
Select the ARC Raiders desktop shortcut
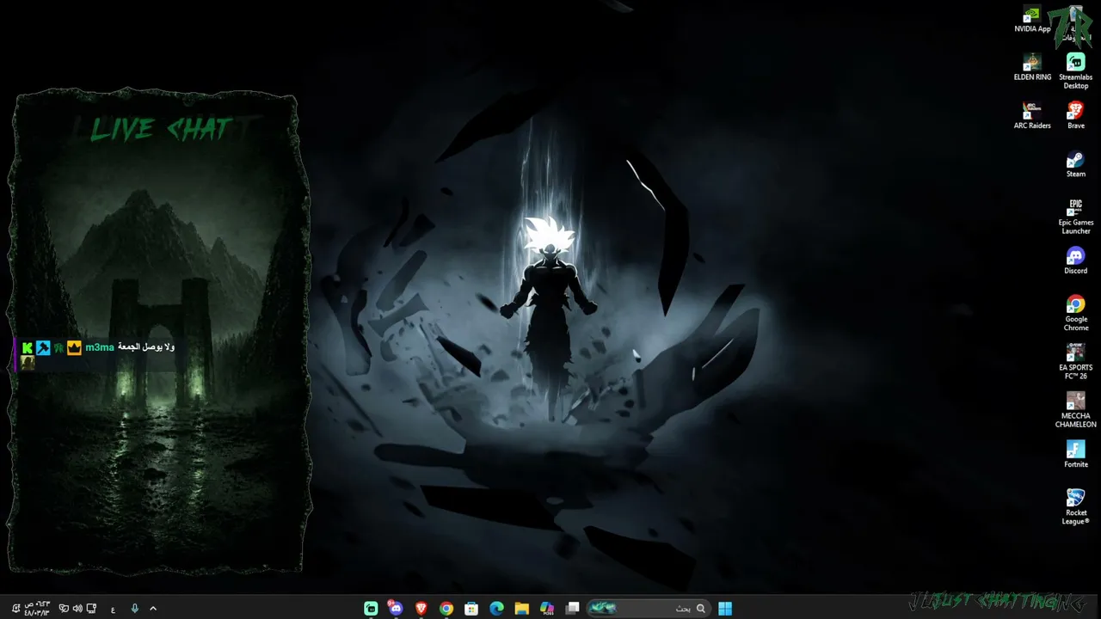[x=1032, y=116]
